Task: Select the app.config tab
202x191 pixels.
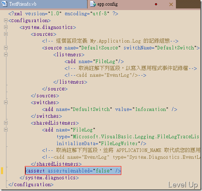Action: pyautogui.click(x=132, y=4)
